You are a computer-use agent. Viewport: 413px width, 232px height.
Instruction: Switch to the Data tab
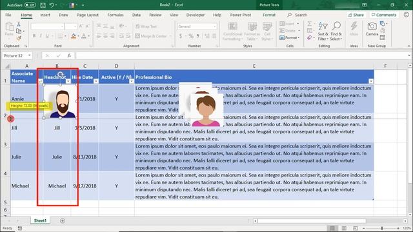[x=136, y=15]
